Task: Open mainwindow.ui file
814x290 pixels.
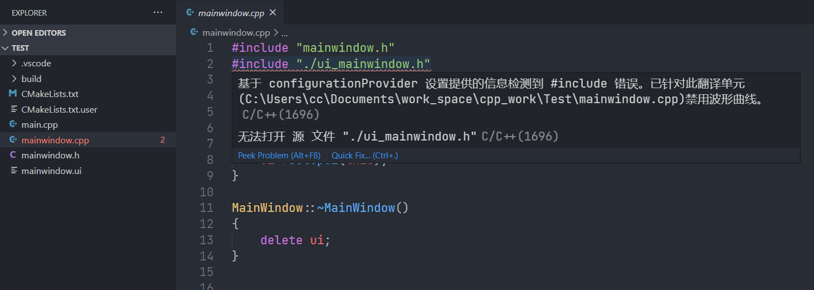Action: (88, 171)
